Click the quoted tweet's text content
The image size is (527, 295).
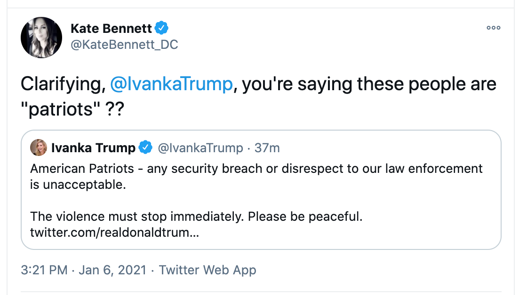coord(256,176)
